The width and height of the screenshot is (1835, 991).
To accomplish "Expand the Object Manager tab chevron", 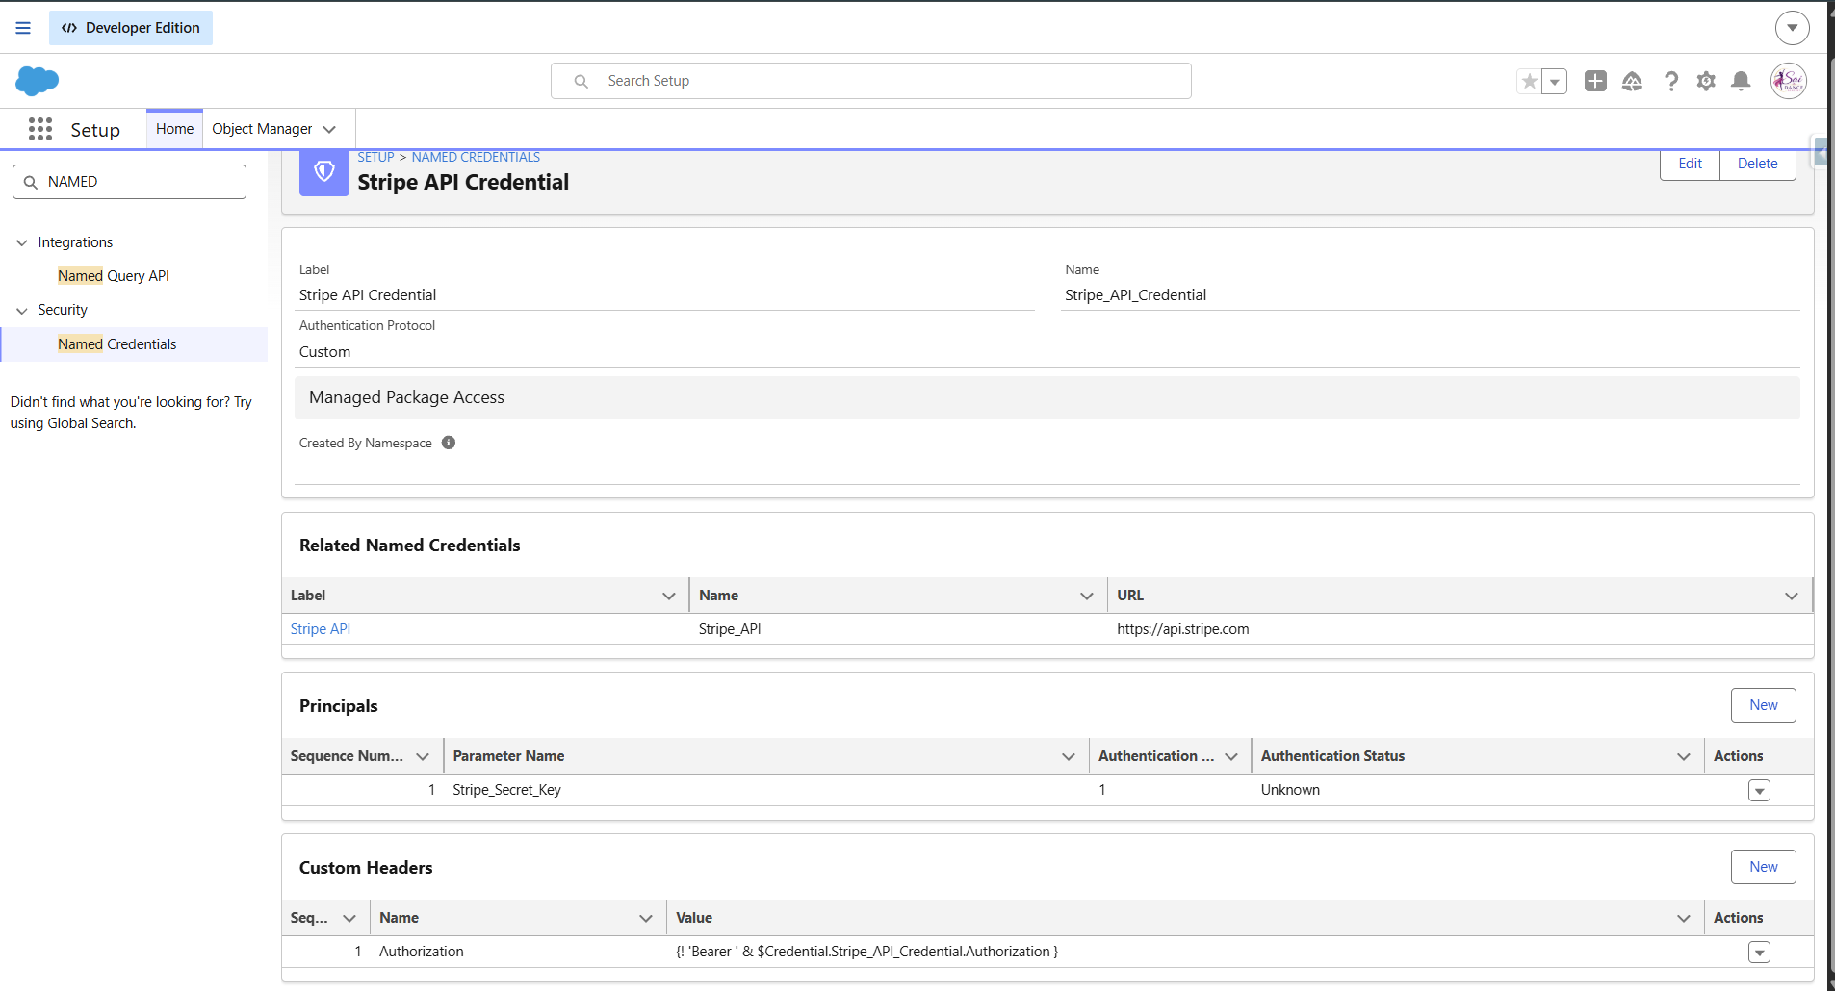I will click(x=329, y=129).
